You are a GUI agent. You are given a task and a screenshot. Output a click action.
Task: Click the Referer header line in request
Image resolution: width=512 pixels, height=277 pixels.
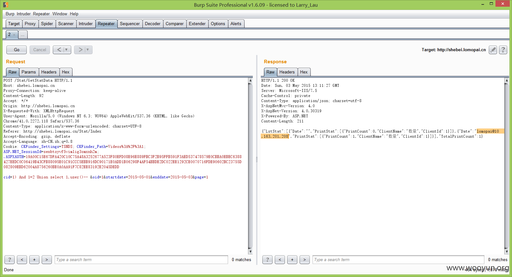coord(52,131)
